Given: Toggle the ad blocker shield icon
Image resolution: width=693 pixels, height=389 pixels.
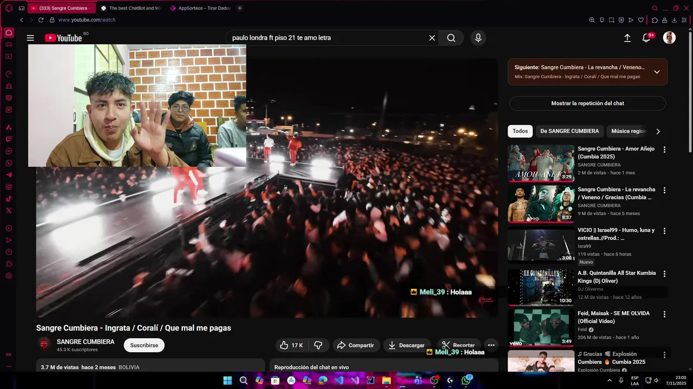Looking at the screenshot, I should (x=621, y=20).
